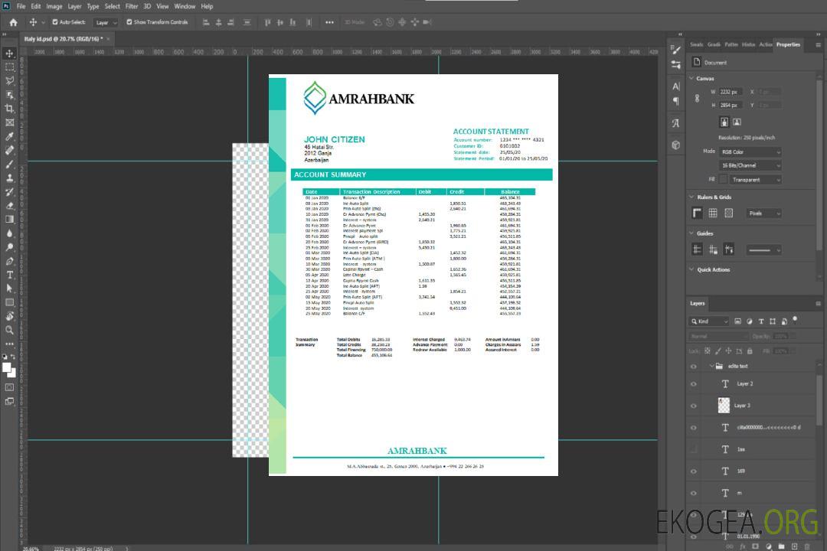This screenshot has width=827, height=551.
Task: Open the Filter menu
Action: pos(132,6)
